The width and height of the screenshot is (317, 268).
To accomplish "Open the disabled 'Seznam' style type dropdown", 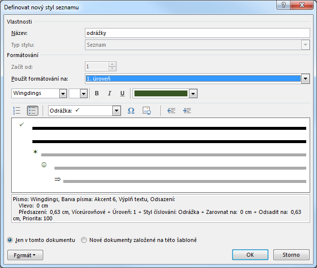I will click(305, 45).
